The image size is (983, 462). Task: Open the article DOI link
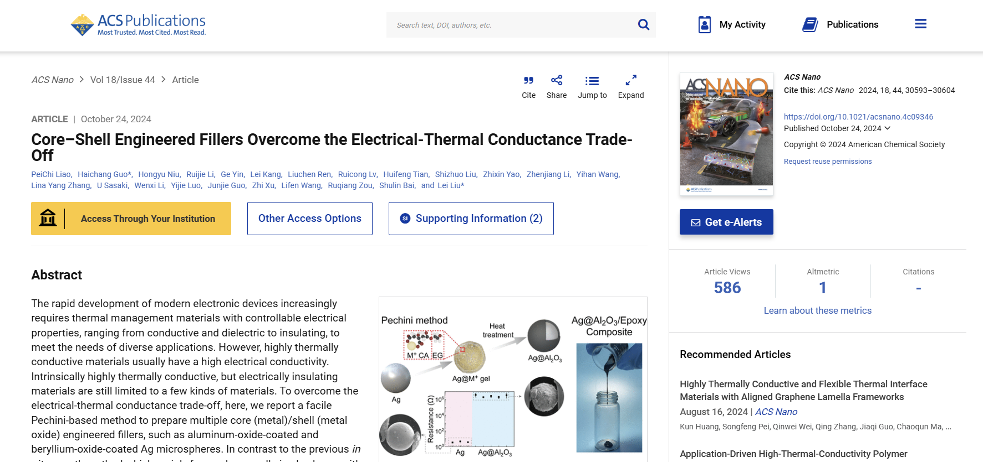pyautogui.click(x=858, y=117)
